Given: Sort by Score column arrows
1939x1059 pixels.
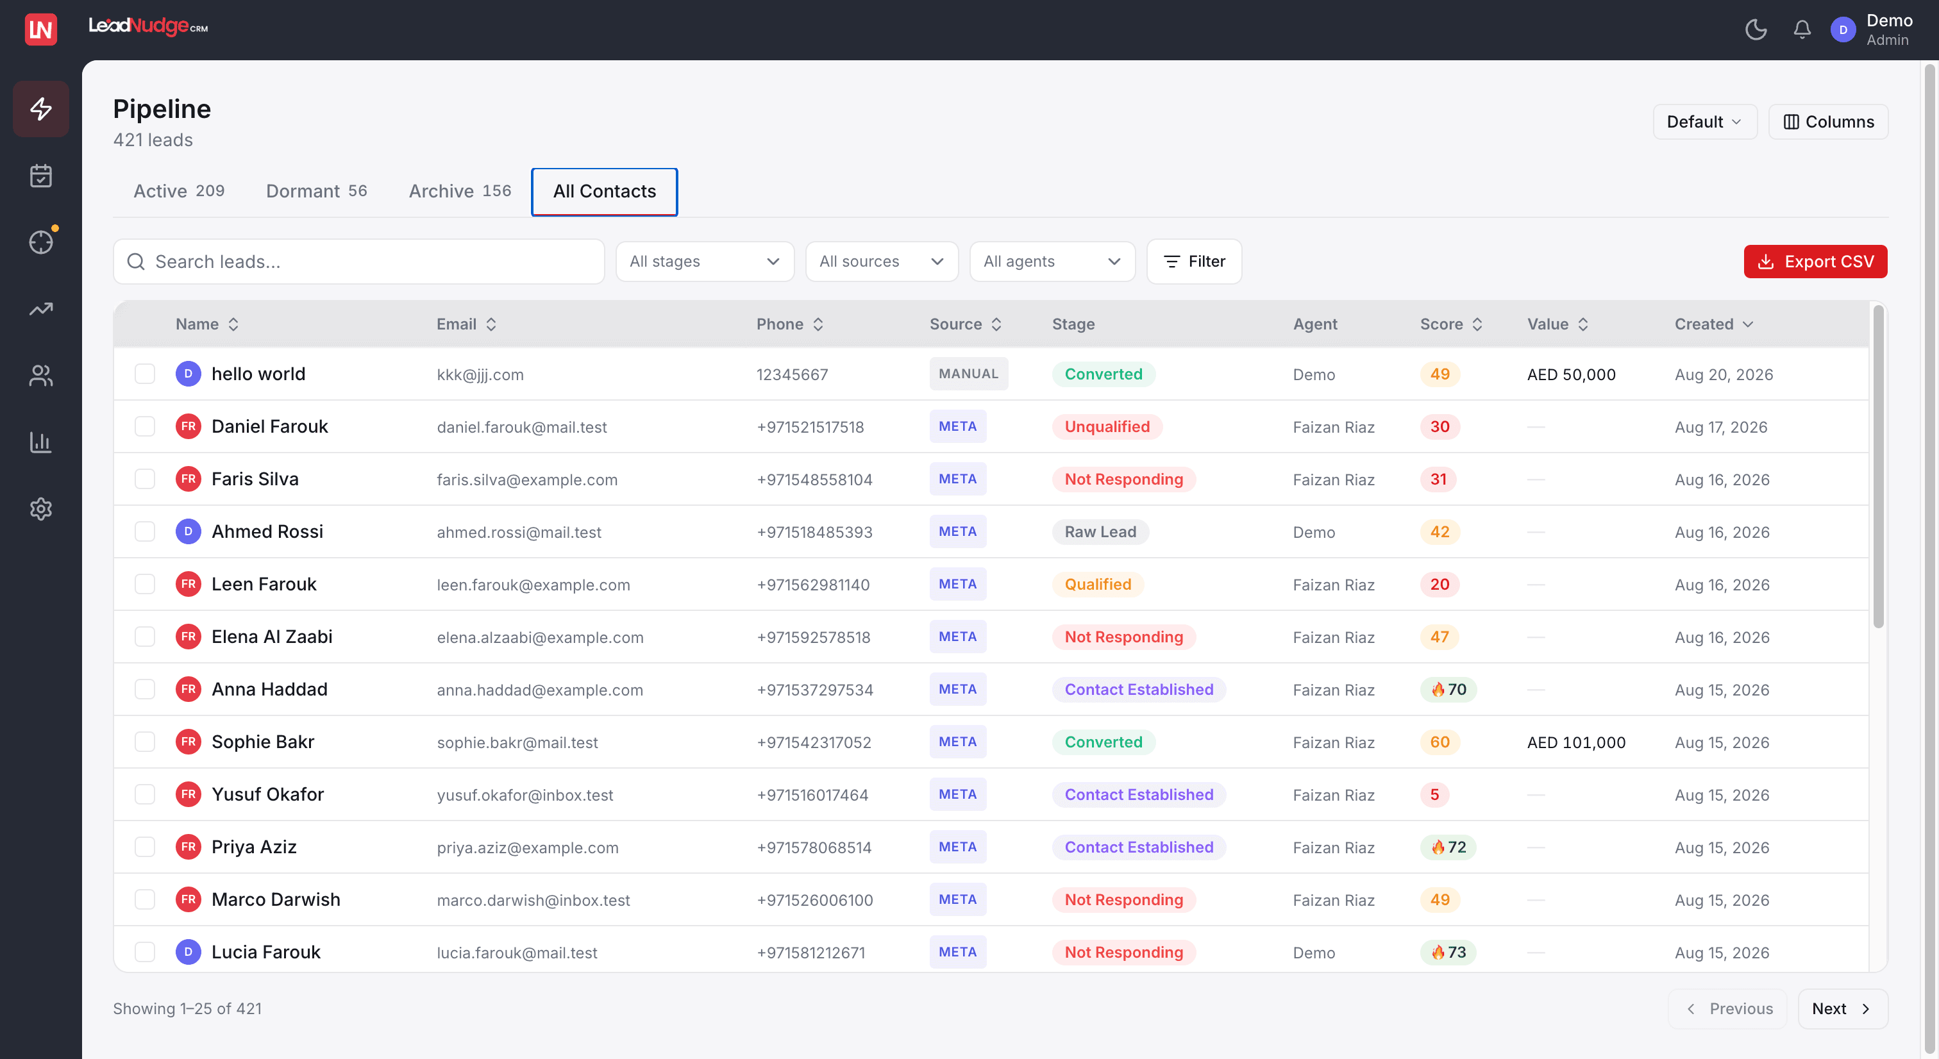Looking at the screenshot, I should (x=1477, y=324).
